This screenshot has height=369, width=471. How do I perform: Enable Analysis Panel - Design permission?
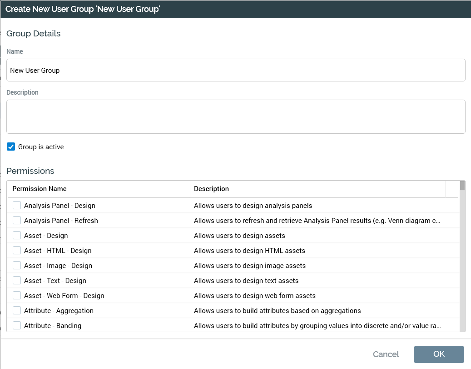17,206
